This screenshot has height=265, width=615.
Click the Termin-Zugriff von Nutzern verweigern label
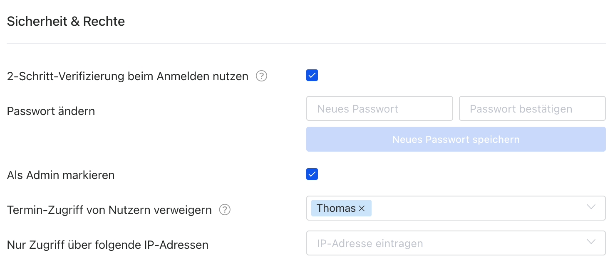[109, 210]
